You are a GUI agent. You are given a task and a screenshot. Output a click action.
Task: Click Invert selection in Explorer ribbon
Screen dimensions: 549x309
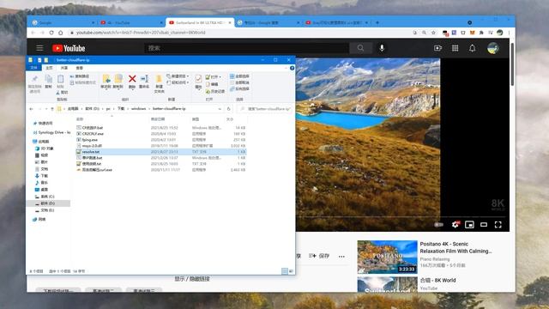click(240, 88)
